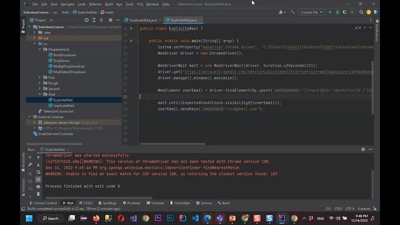The height and width of the screenshot is (225, 400).
Task: Run the current file with green play button
Action: [330, 12]
